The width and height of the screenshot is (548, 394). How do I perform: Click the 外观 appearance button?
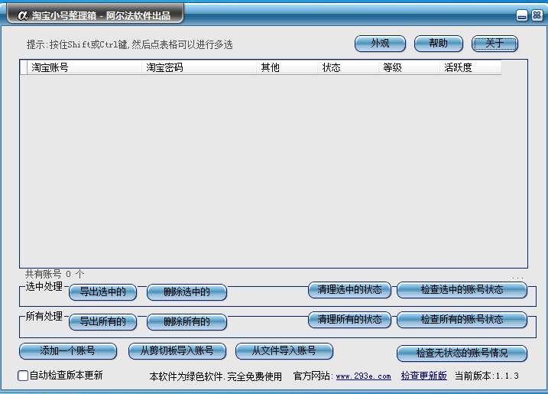click(x=380, y=44)
